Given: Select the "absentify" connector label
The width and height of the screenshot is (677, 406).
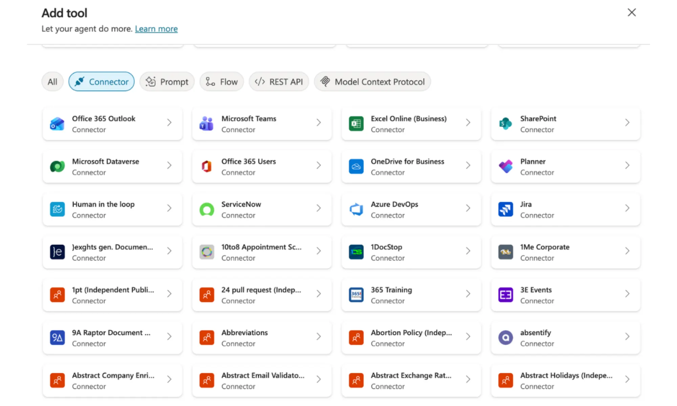Looking at the screenshot, I should pos(536,333).
